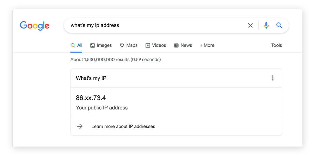Open three-dot menu on What's my IP card
Screen dimensions: 313x156
[273, 78]
